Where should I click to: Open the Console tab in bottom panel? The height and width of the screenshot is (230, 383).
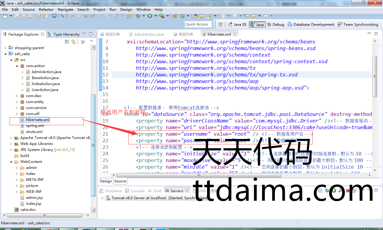pyautogui.click(x=137, y=191)
